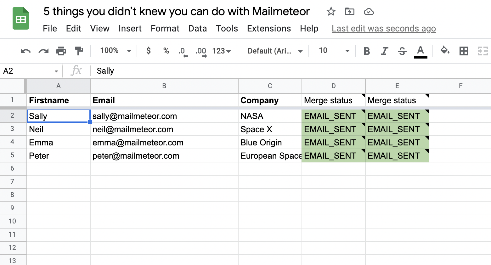Screen dimensions: 491x265
Task: Select the cell containing Emma
Action: click(x=59, y=143)
